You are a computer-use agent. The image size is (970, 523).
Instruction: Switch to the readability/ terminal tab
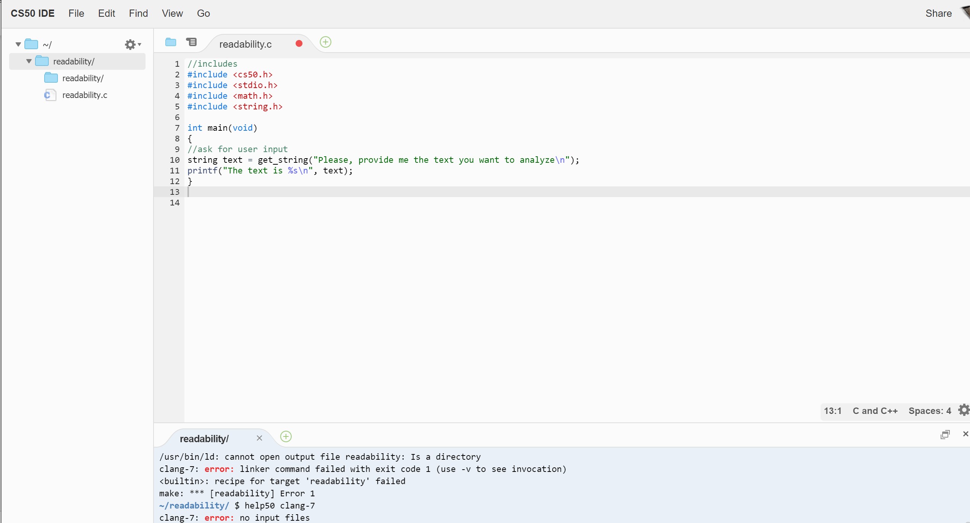(x=204, y=439)
